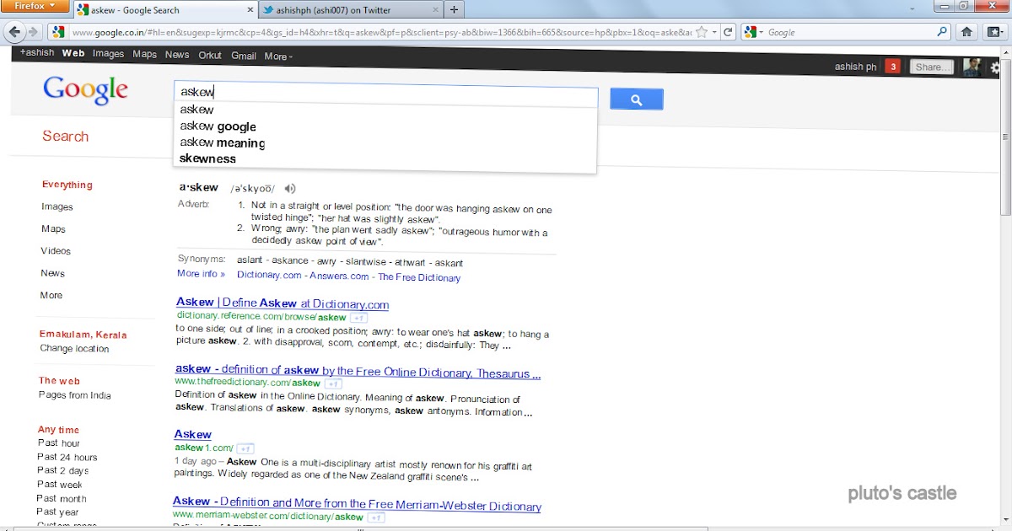The image size is (1012, 531).
Task: Select Videos in the left sidebar
Action: pos(56,250)
